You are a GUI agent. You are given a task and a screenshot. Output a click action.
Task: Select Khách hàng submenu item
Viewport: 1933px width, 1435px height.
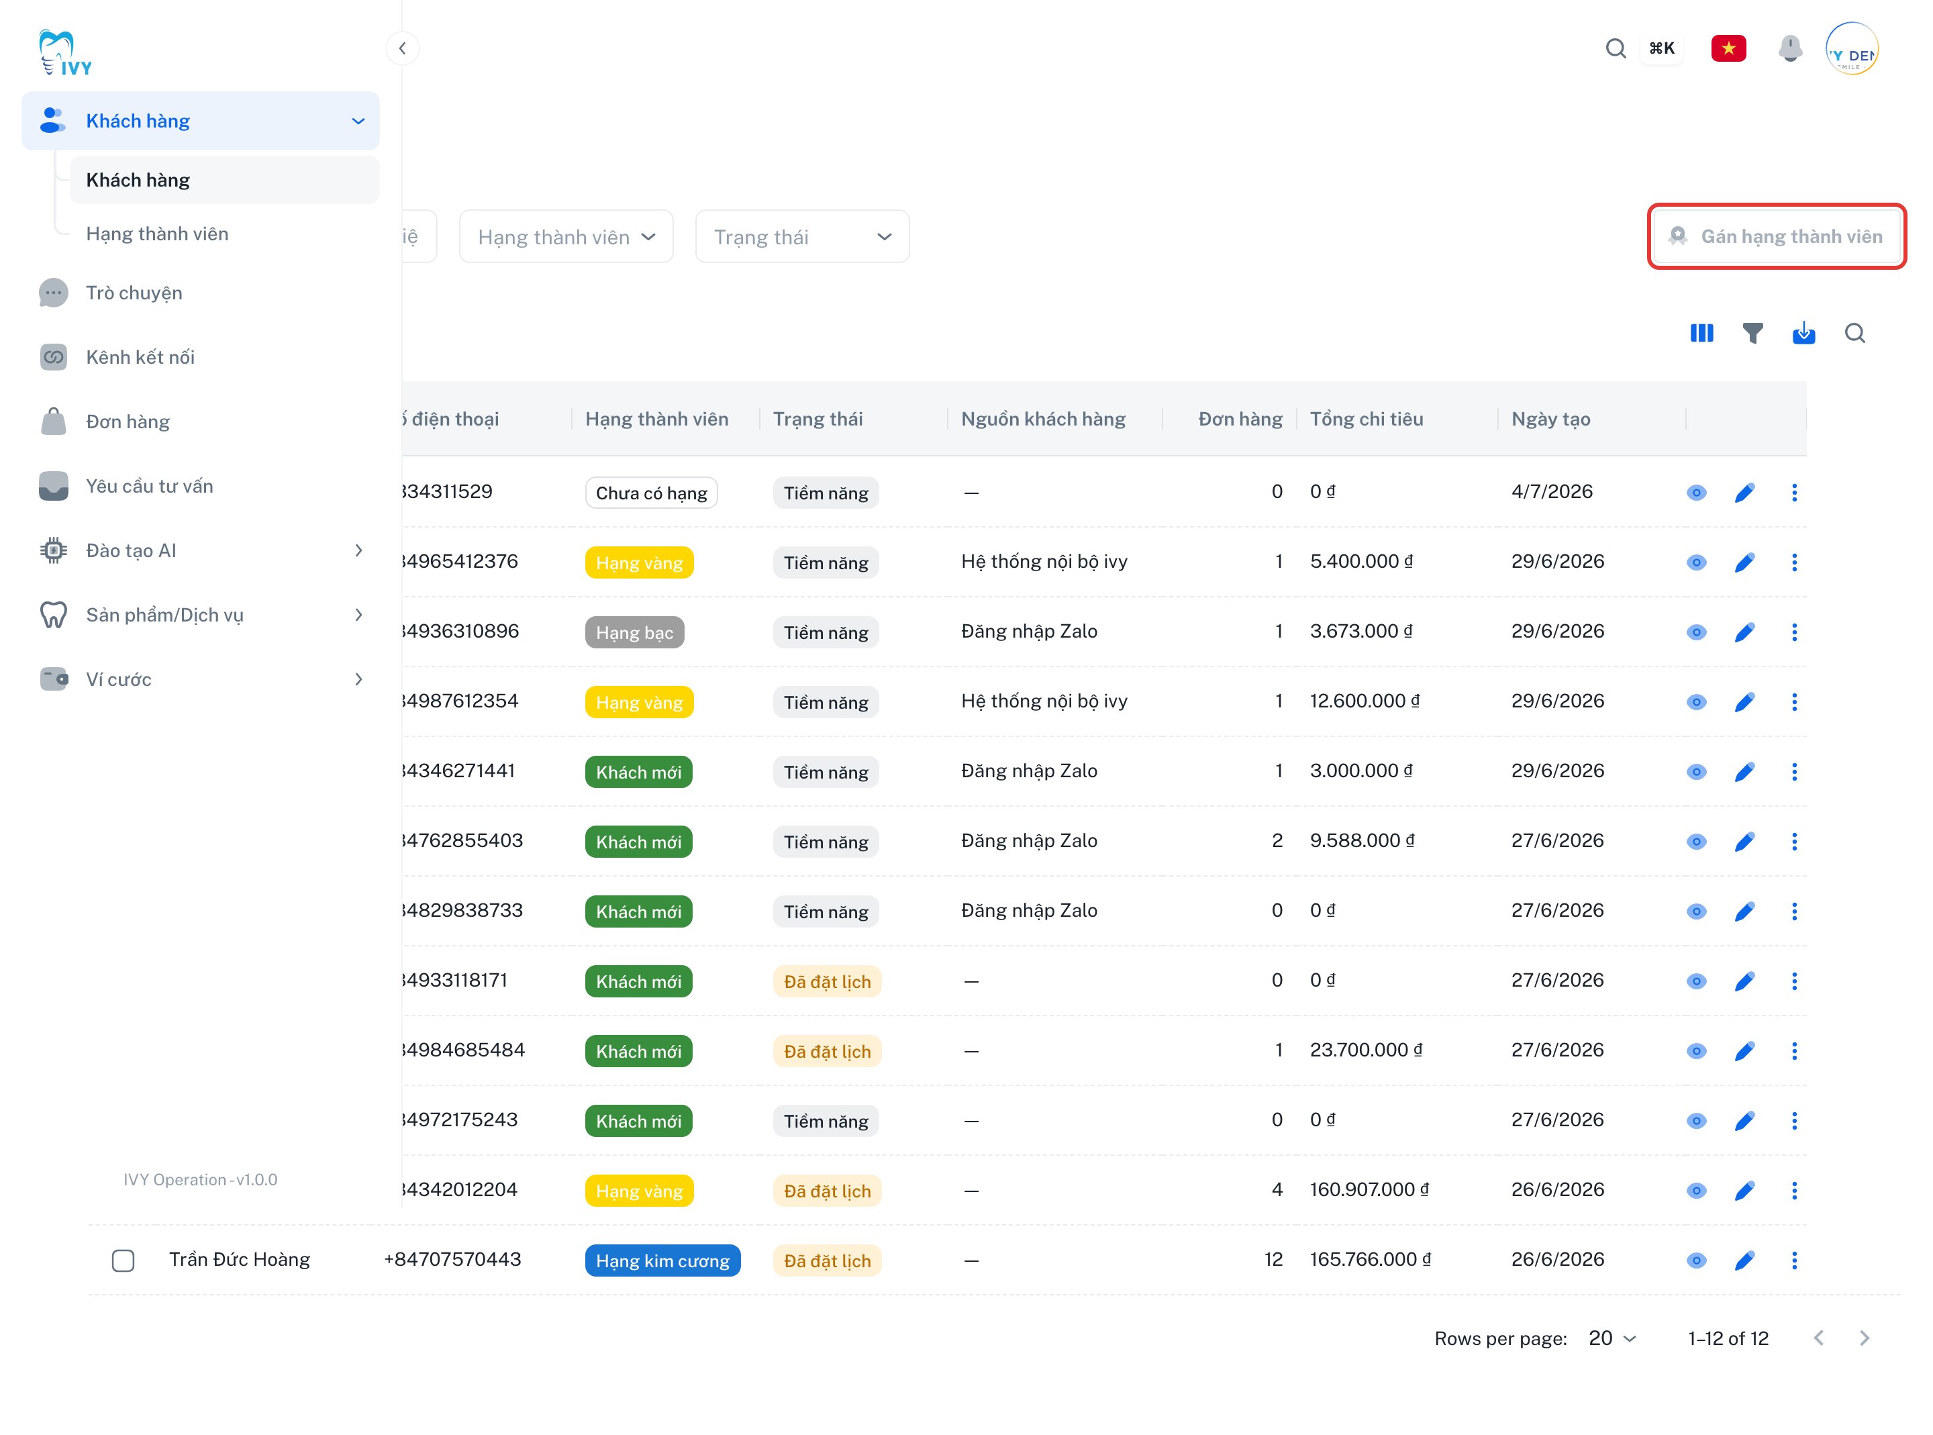224,180
